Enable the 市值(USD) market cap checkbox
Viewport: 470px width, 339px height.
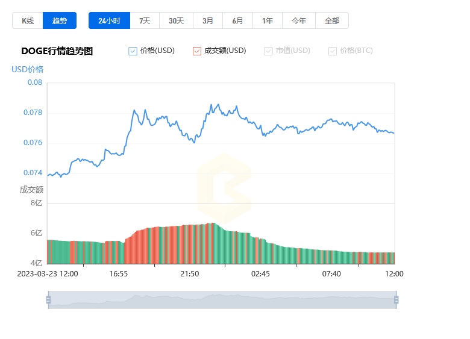[269, 51]
